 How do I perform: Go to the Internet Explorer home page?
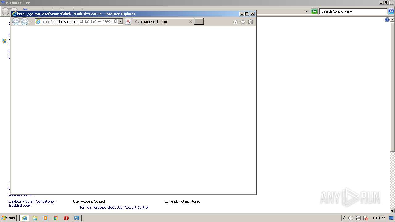(235, 22)
